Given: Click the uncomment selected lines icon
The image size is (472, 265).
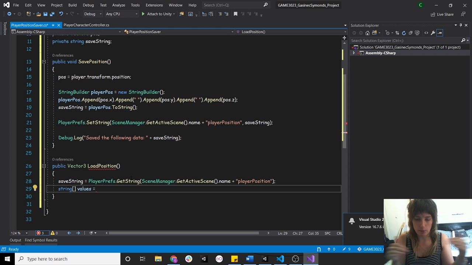Looking at the screenshot, I should point(227,14).
